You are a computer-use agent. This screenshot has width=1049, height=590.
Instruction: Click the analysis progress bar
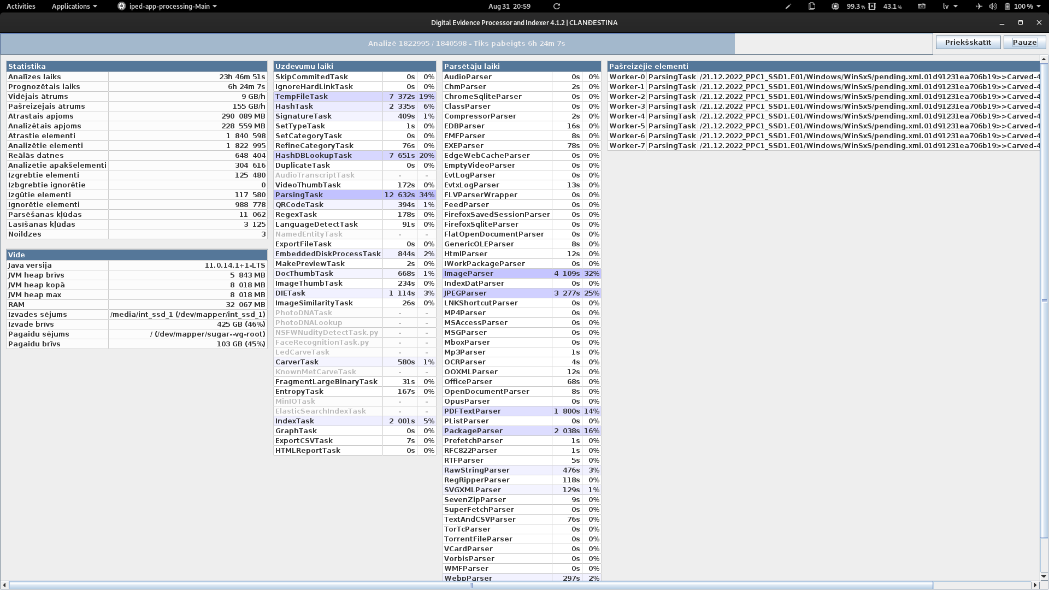pyautogui.click(x=466, y=44)
